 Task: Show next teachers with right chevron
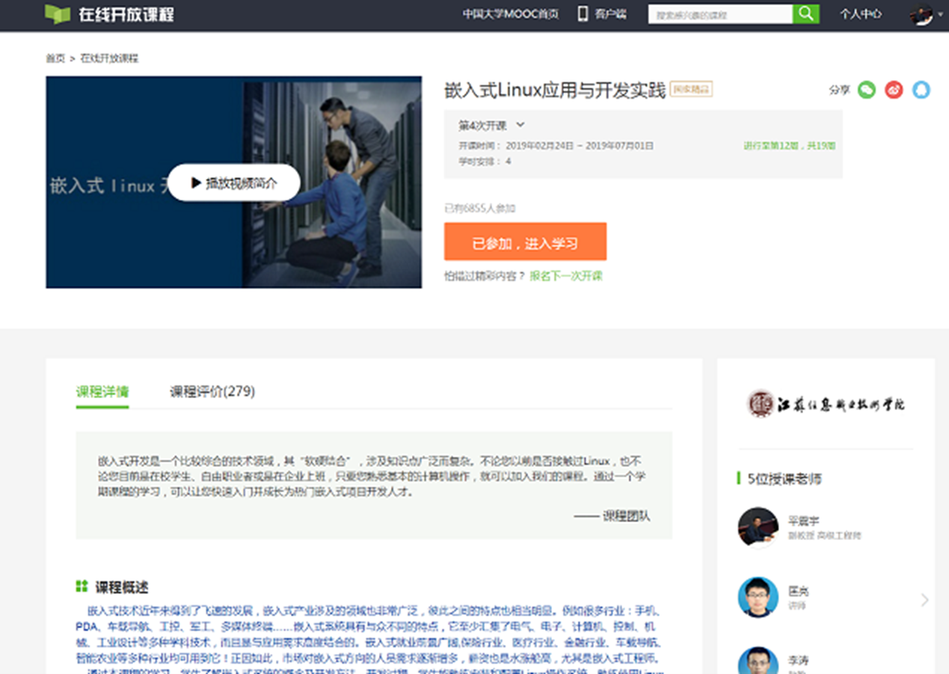(924, 599)
